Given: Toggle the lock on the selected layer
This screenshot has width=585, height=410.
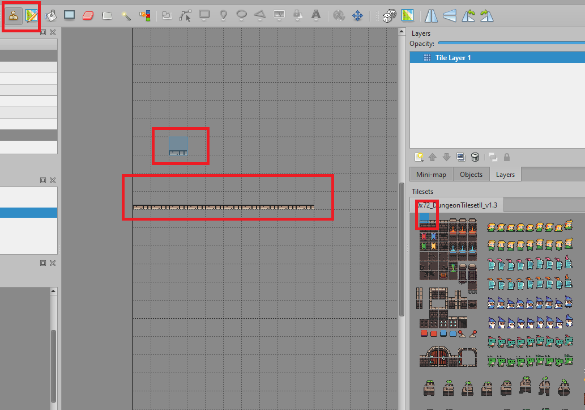Looking at the screenshot, I should point(507,157).
